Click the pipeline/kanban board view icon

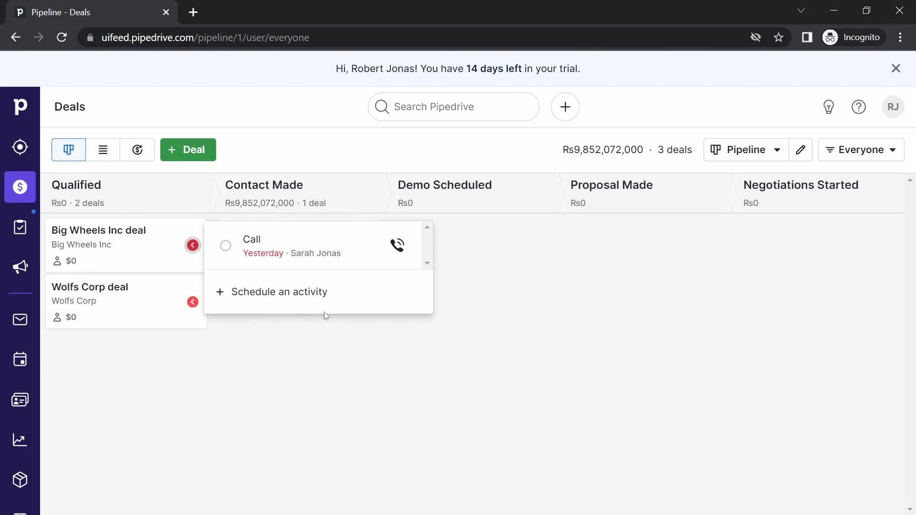click(x=69, y=150)
